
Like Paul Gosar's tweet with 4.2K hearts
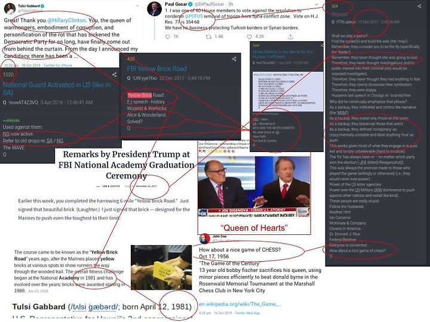(249, 37)
